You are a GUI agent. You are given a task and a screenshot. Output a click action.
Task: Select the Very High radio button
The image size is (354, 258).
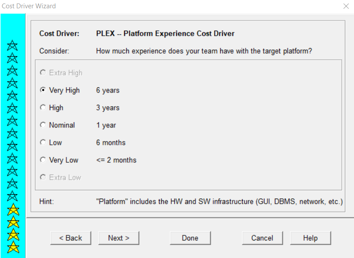click(43, 90)
